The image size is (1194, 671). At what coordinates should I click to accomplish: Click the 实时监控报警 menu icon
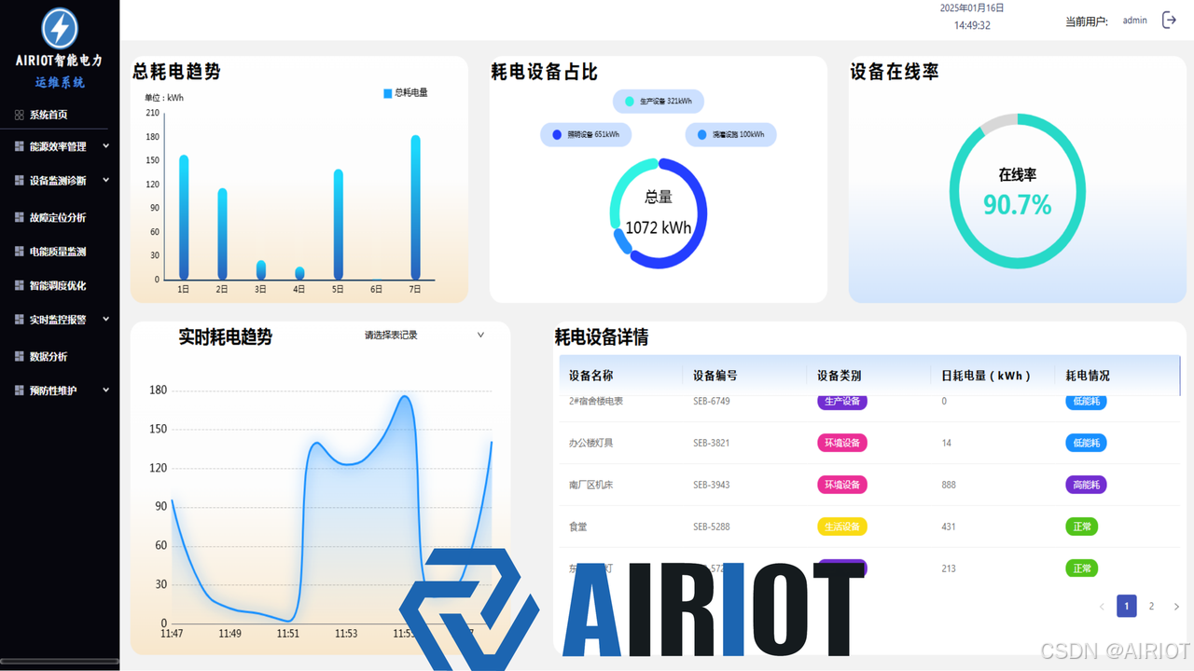click(20, 320)
